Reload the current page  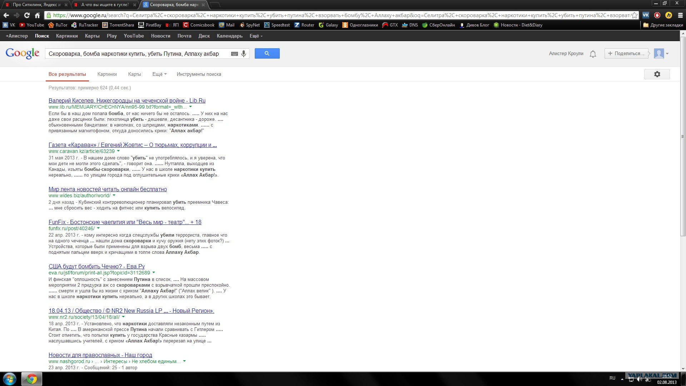[x=27, y=15]
